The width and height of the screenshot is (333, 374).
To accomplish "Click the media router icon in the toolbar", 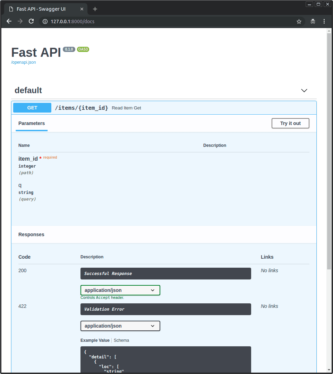I will coord(313,21).
